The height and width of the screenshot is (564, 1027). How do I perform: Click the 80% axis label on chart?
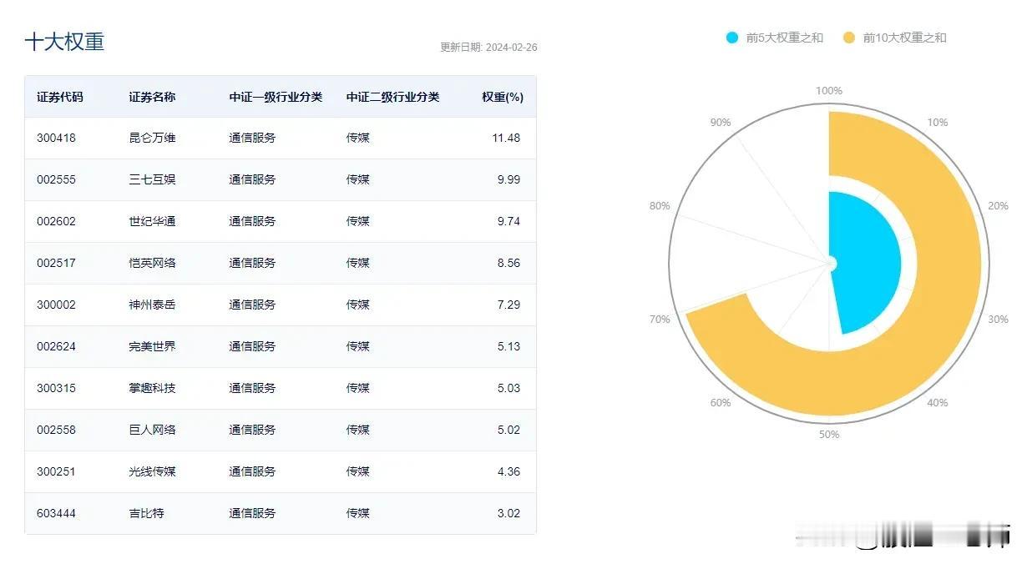[660, 206]
